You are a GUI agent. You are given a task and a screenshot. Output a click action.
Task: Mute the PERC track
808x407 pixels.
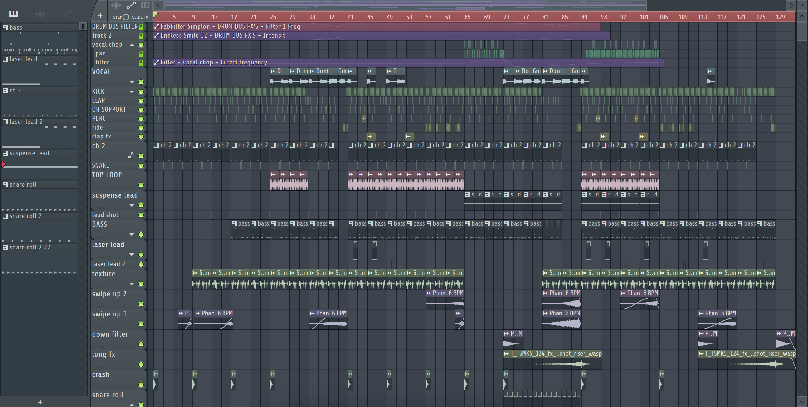141,119
